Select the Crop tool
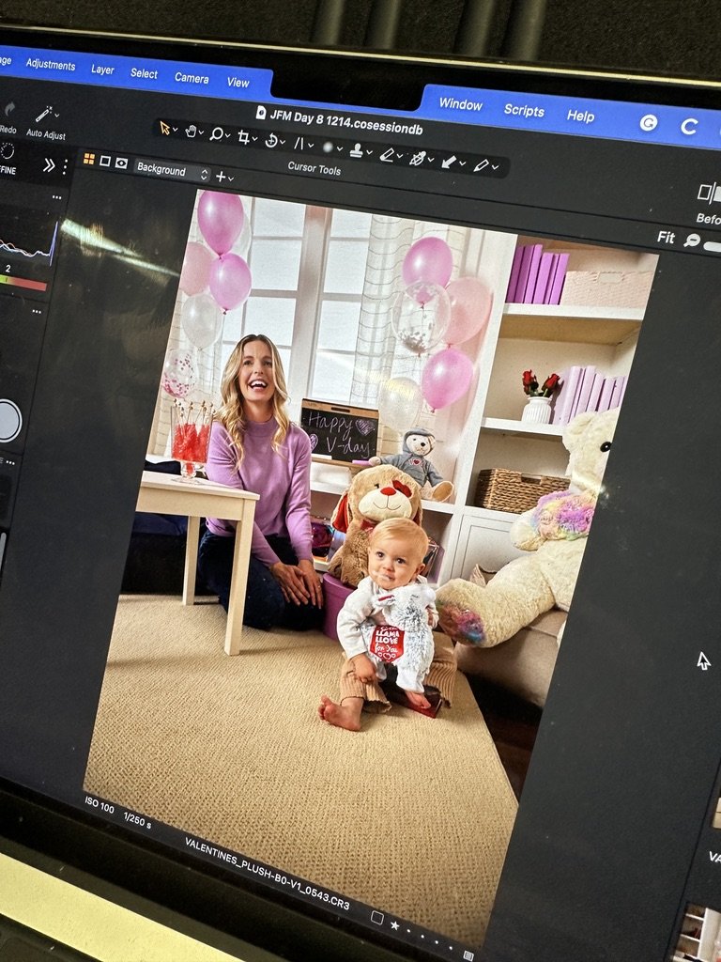Image resolution: width=721 pixels, height=962 pixels. 243,137
